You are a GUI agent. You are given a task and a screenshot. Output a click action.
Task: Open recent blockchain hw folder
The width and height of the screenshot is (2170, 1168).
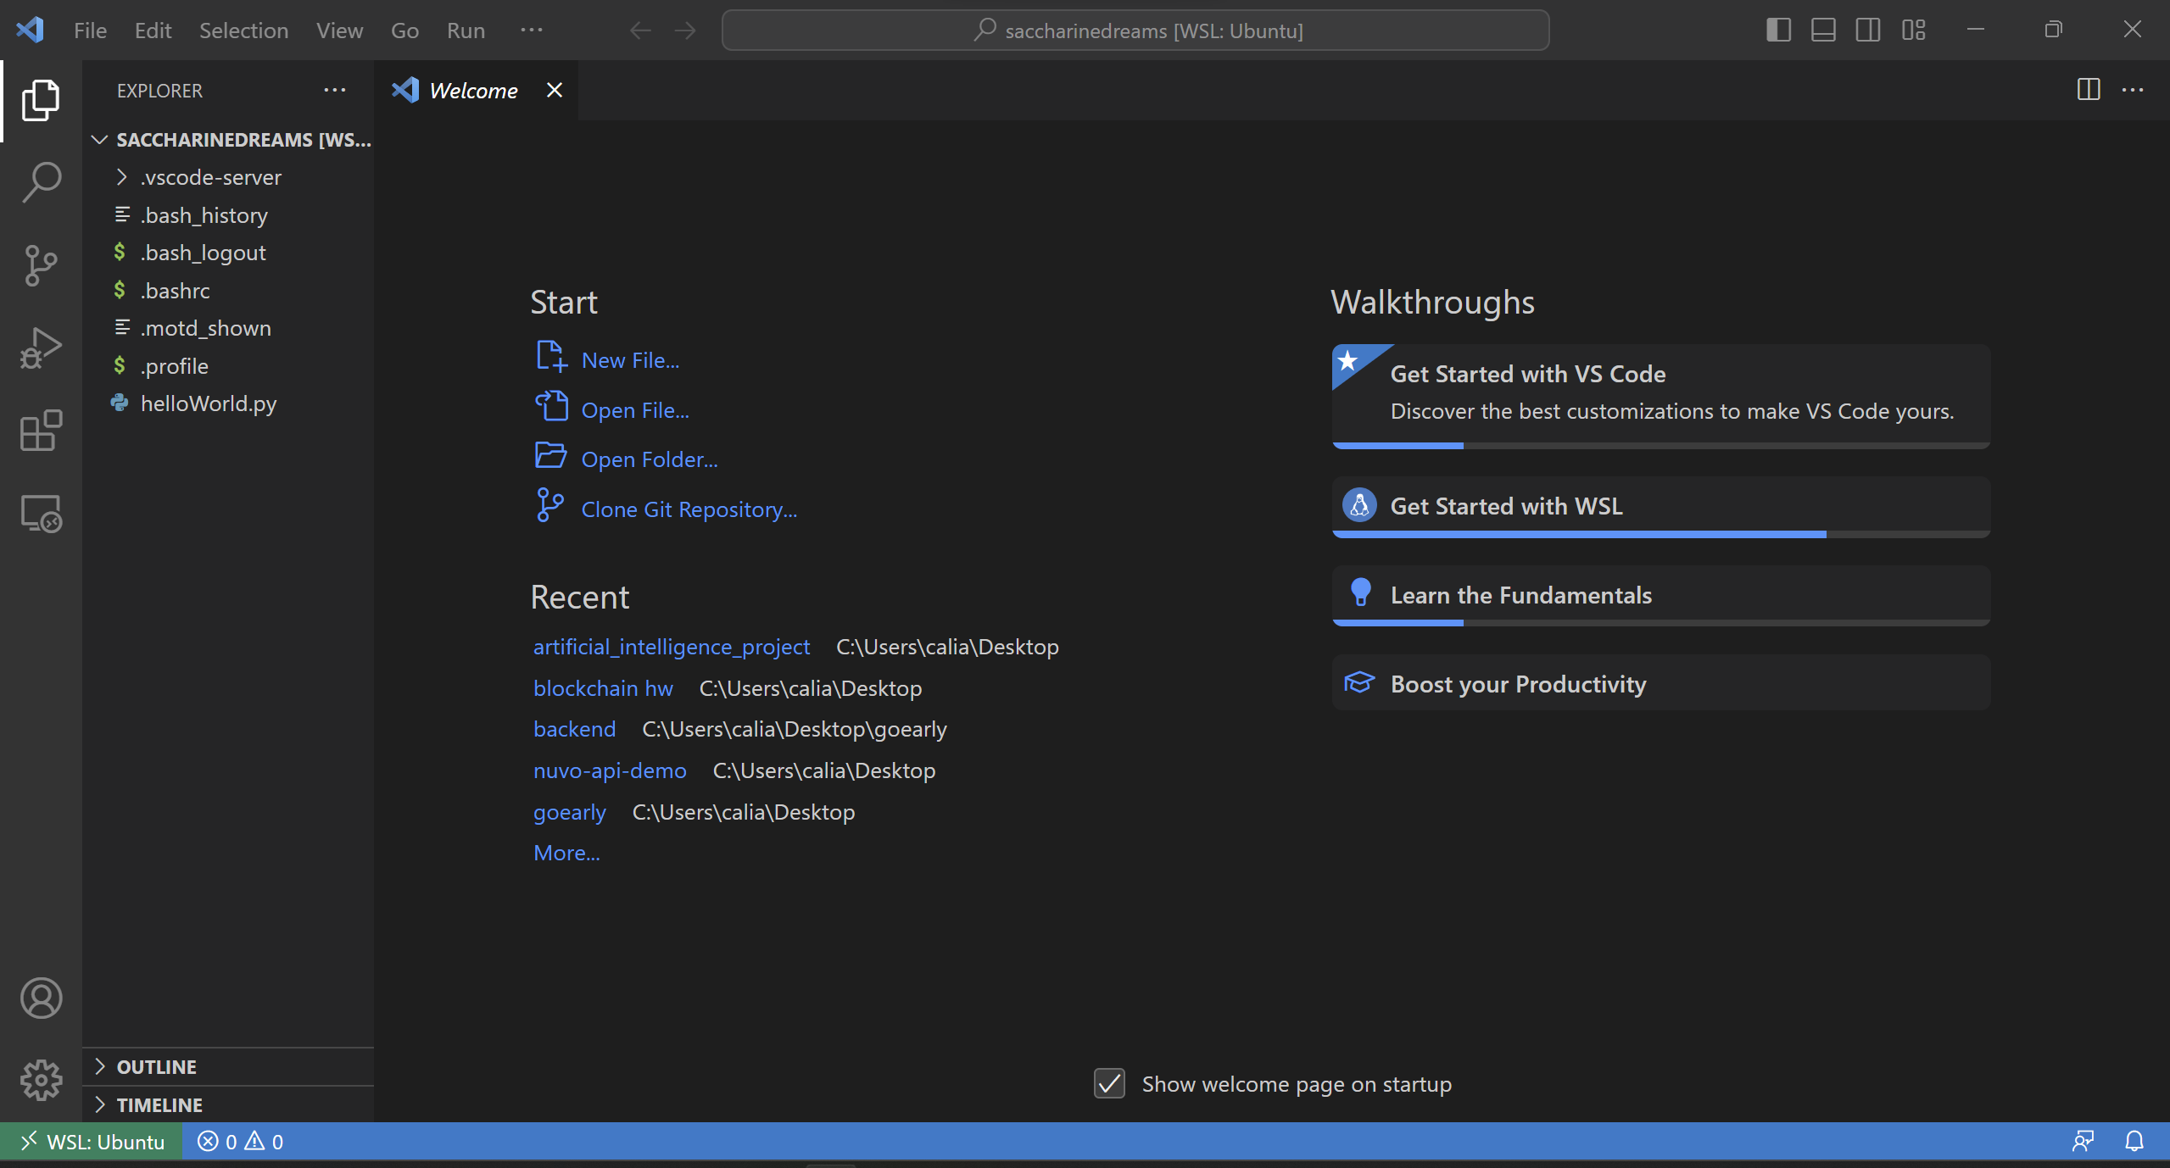[x=603, y=688]
